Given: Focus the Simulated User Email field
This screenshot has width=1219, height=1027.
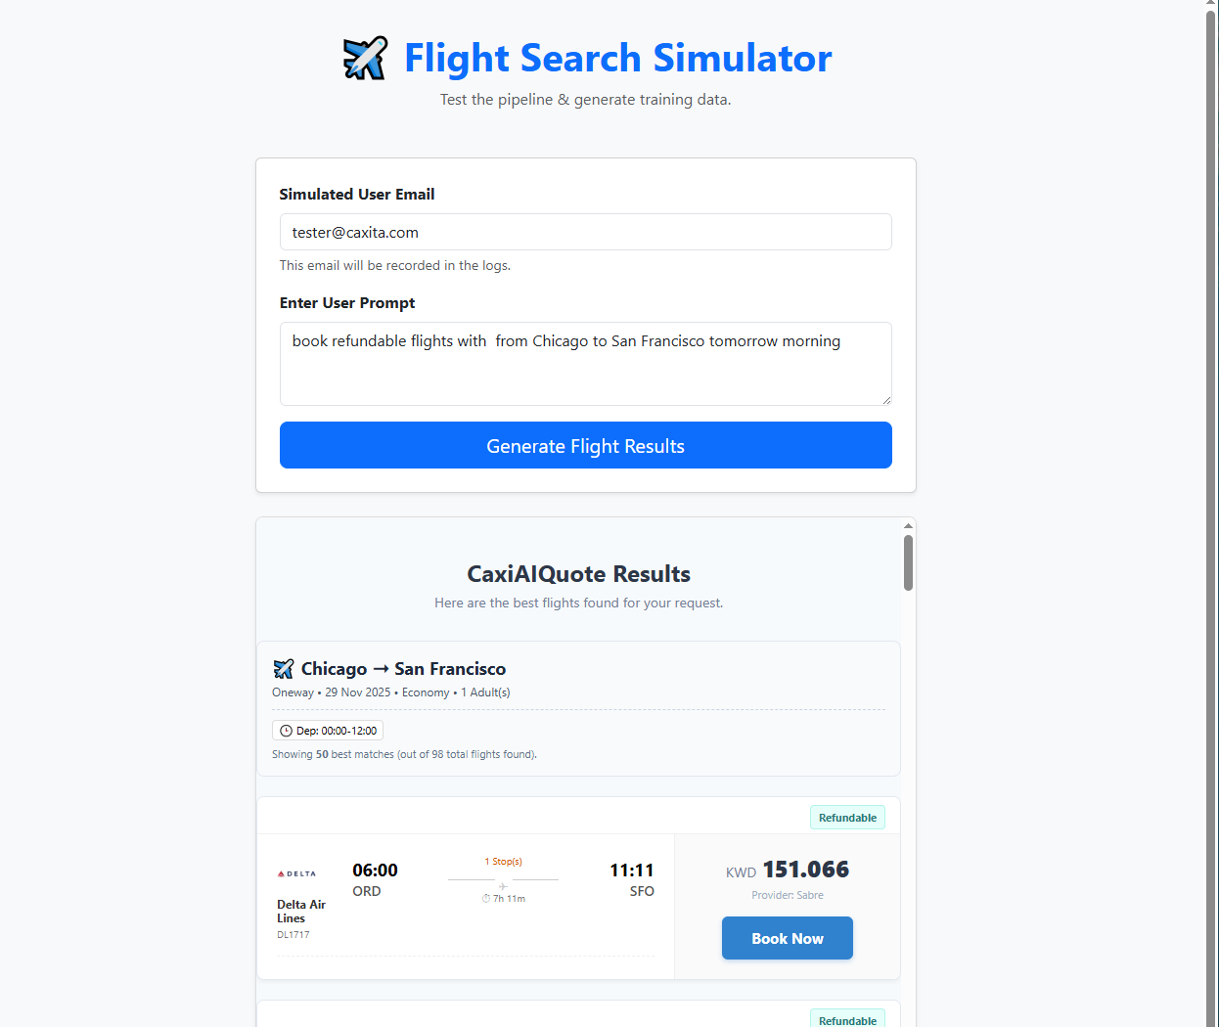Looking at the screenshot, I should tap(585, 232).
